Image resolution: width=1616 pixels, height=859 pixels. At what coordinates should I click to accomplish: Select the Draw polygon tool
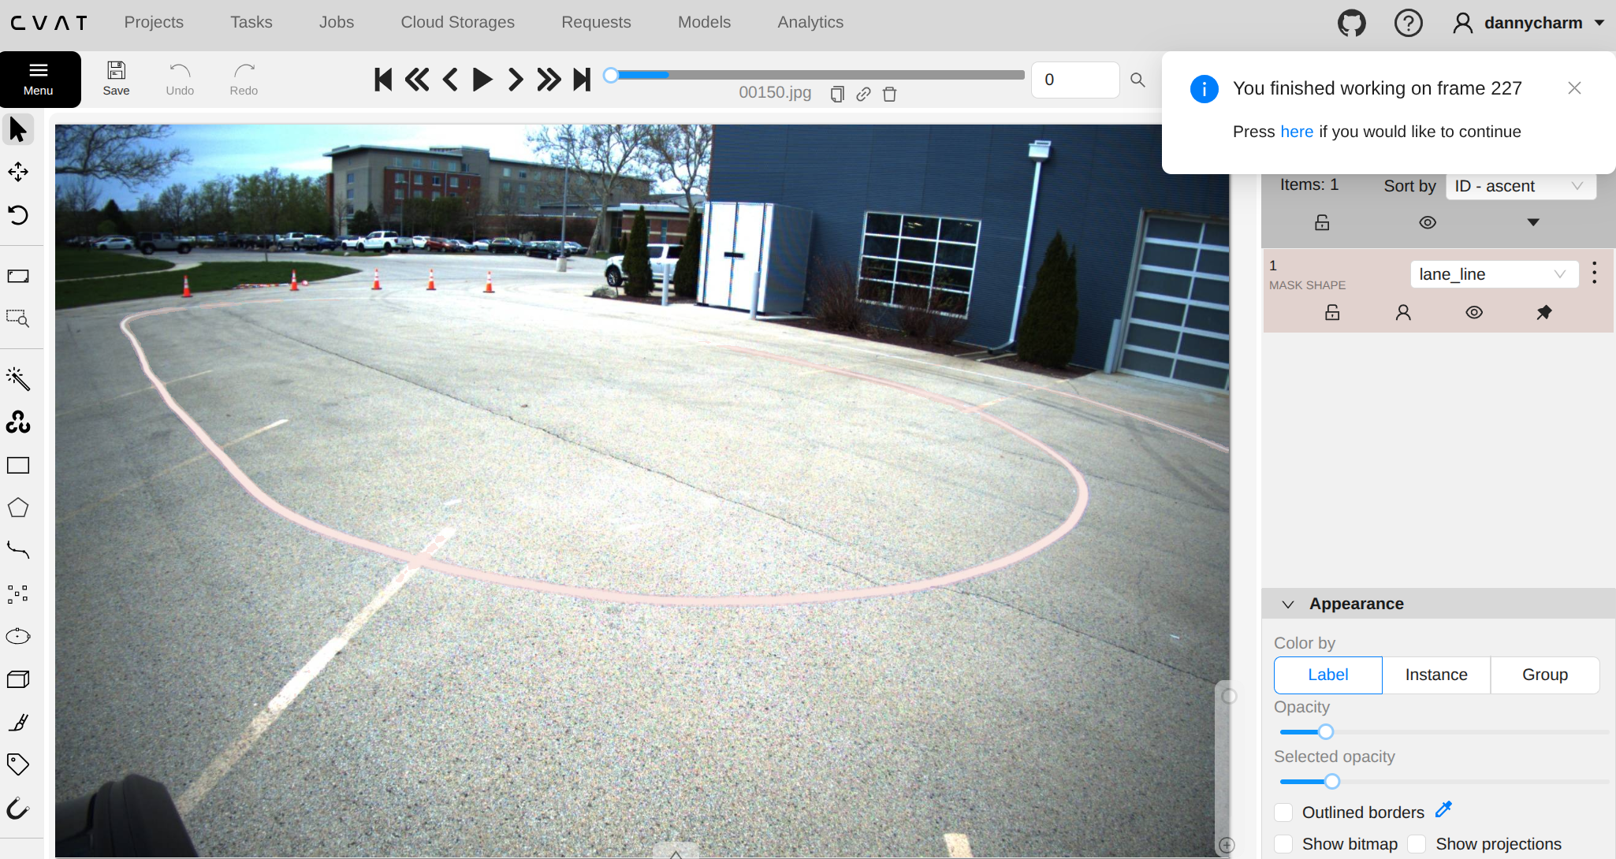[18, 508]
